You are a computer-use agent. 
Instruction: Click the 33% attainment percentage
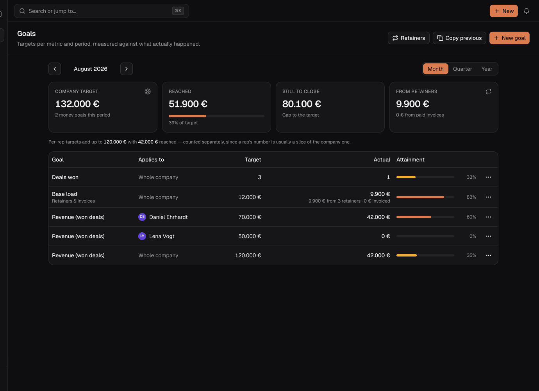point(471,177)
